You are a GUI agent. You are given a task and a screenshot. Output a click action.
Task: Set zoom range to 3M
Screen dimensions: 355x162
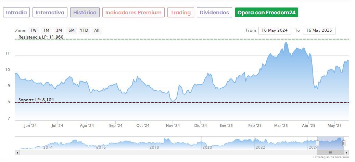(x=59, y=30)
